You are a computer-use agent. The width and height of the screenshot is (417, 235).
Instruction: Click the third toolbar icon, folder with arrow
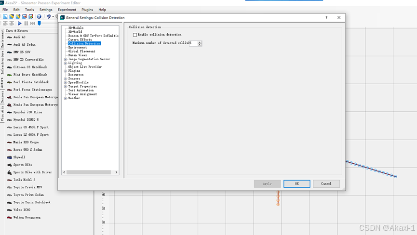point(18,16)
